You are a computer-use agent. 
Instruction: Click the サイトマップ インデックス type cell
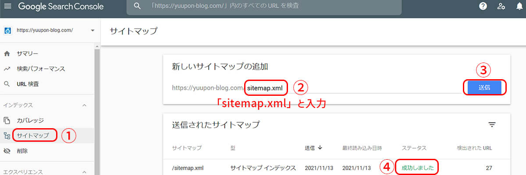(263, 168)
